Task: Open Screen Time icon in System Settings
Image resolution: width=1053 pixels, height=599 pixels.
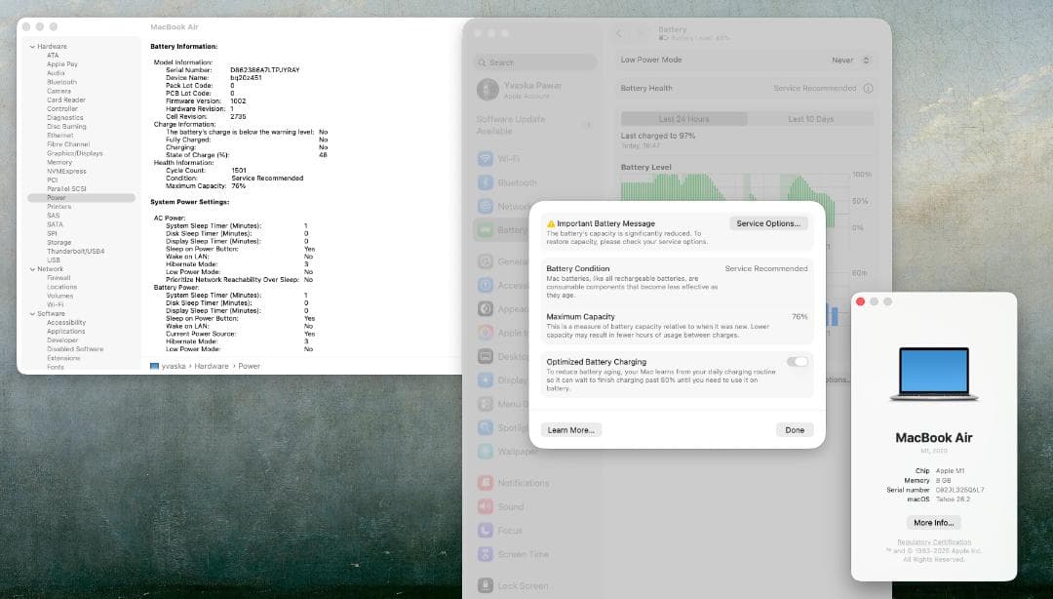Action: pyautogui.click(x=486, y=554)
